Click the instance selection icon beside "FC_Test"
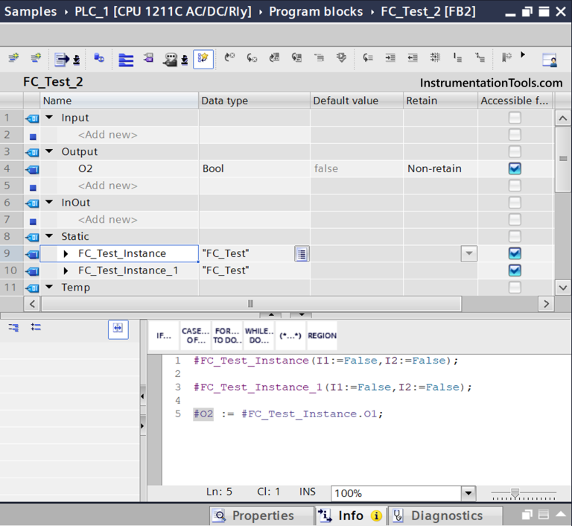The height and width of the screenshot is (526, 572). pyautogui.click(x=301, y=254)
